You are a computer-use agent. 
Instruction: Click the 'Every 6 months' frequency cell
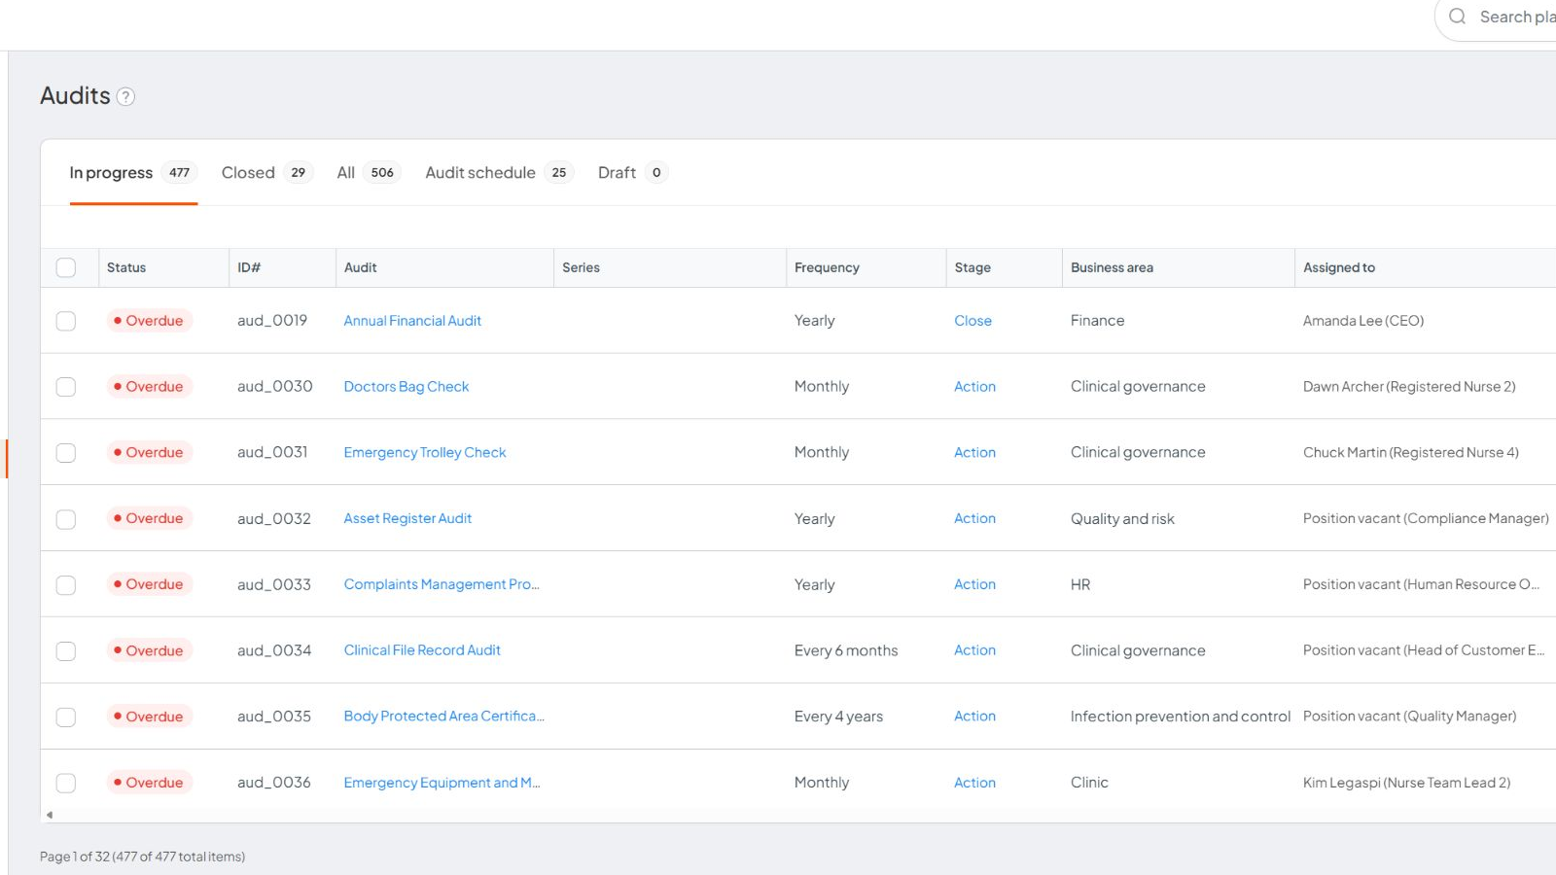[x=846, y=650]
